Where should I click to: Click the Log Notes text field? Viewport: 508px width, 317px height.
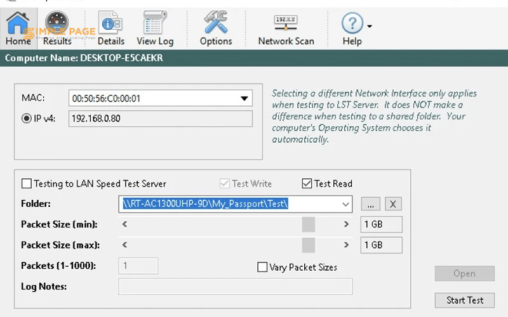(x=235, y=287)
